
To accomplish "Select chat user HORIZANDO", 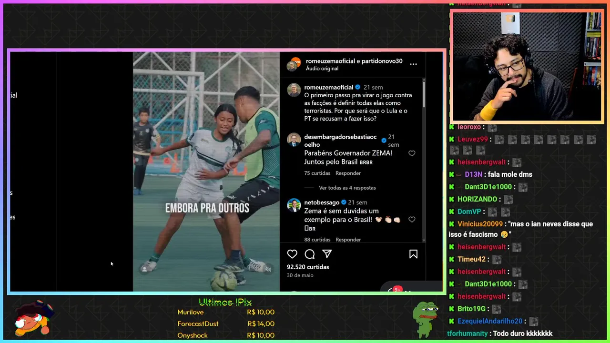I will 477,199.
